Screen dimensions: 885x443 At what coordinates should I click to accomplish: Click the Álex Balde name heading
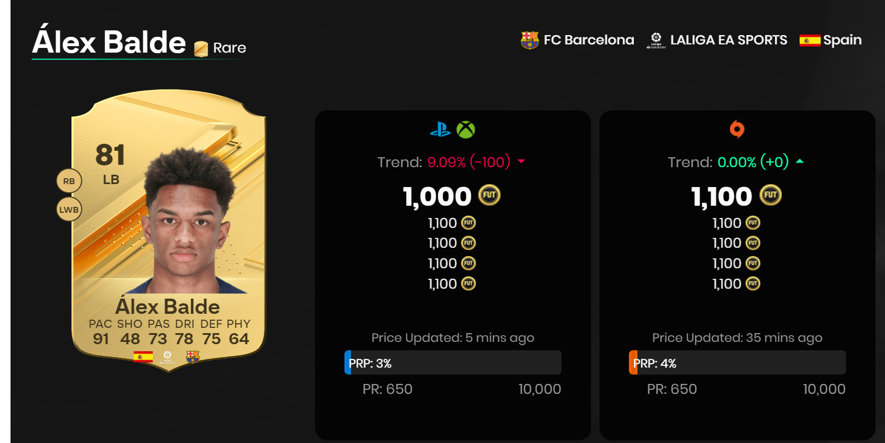pyautogui.click(x=108, y=42)
